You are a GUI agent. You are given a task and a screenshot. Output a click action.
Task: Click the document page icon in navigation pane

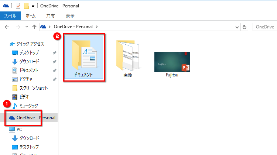tap(15, 70)
